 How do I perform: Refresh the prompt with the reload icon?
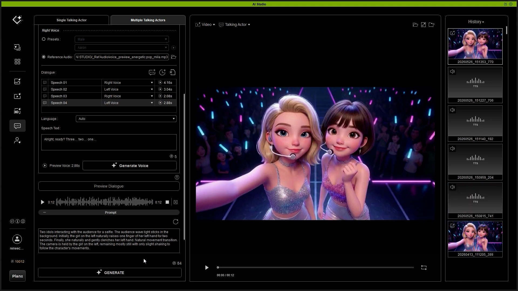click(176, 222)
